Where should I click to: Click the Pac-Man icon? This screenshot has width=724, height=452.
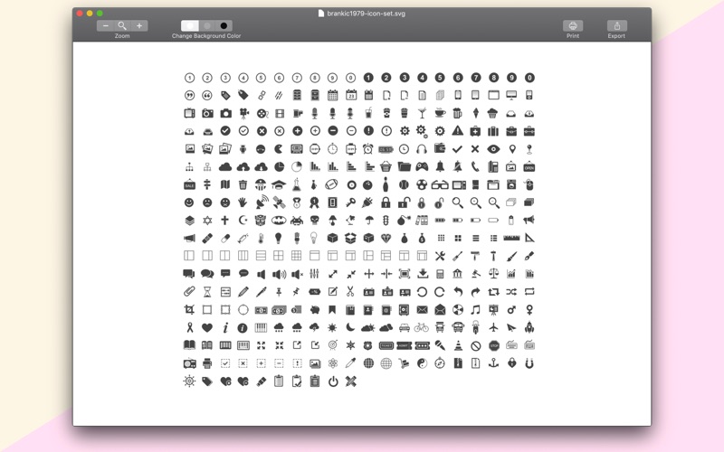click(279, 149)
